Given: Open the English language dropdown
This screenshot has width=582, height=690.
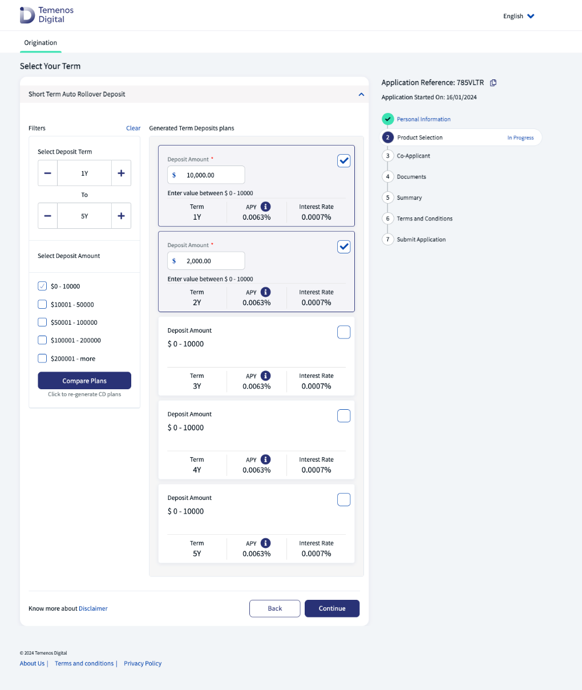Looking at the screenshot, I should 518,16.
